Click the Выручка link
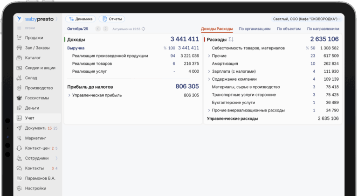This screenshot has height=196, width=358. (x=76, y=48)
